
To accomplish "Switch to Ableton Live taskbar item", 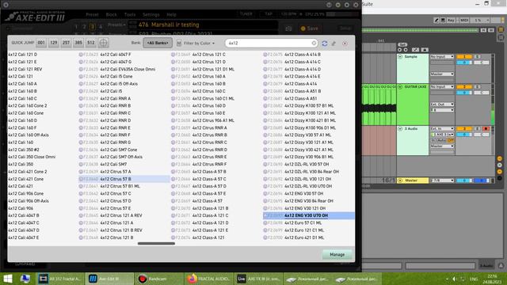I will [259, 279].
